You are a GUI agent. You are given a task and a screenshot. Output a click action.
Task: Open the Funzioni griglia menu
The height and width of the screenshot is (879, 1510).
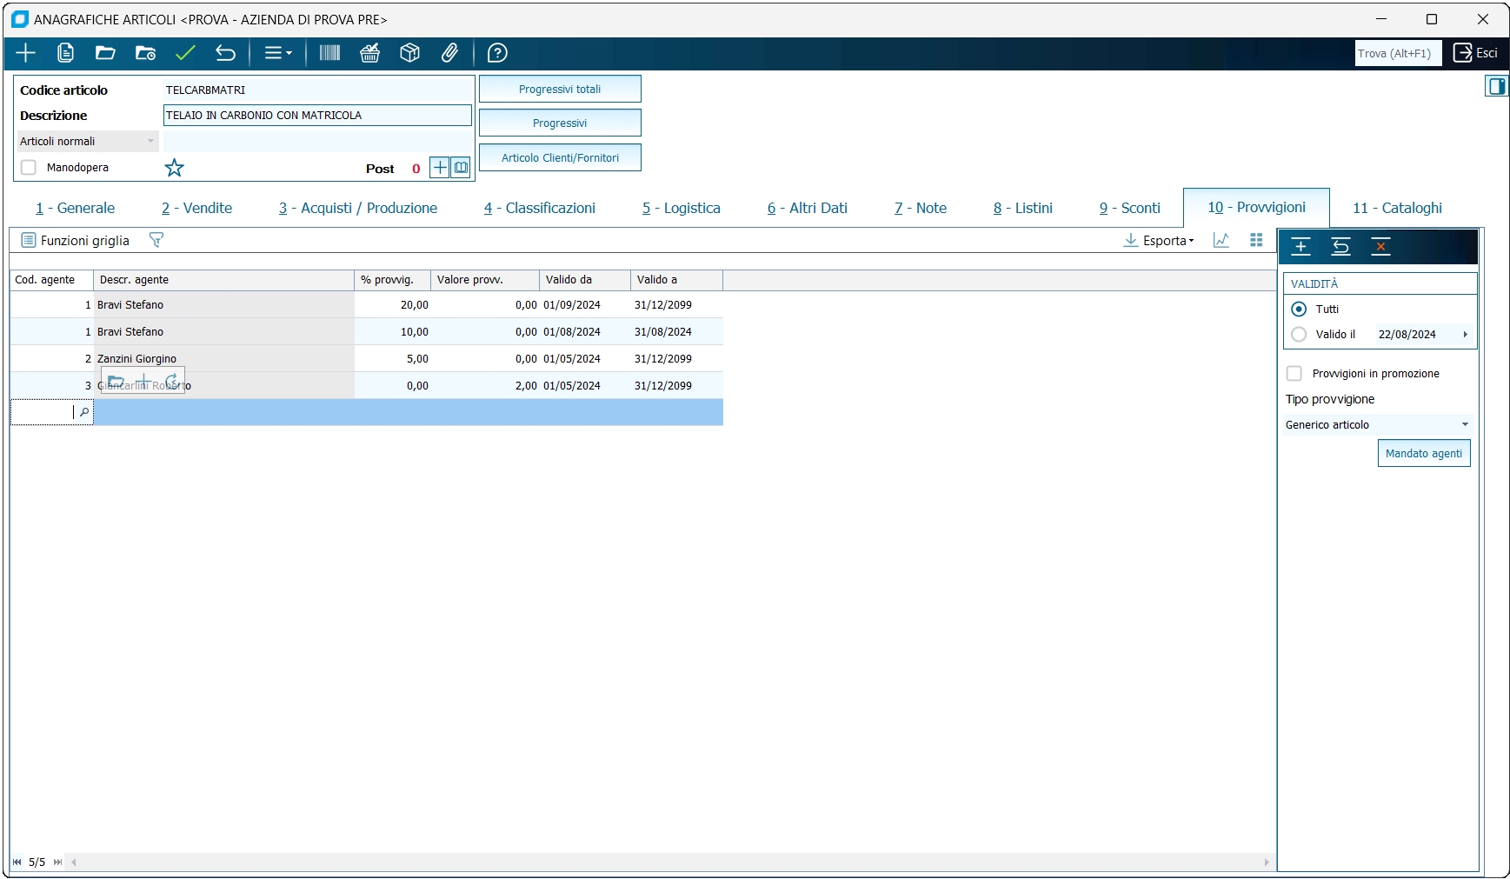click(x=76, y=240)
